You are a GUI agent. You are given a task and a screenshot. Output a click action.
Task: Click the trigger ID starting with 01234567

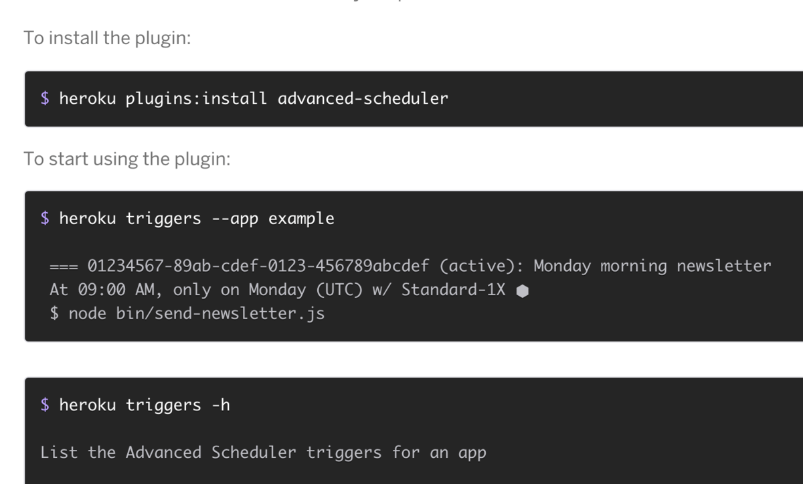point(258,266)
